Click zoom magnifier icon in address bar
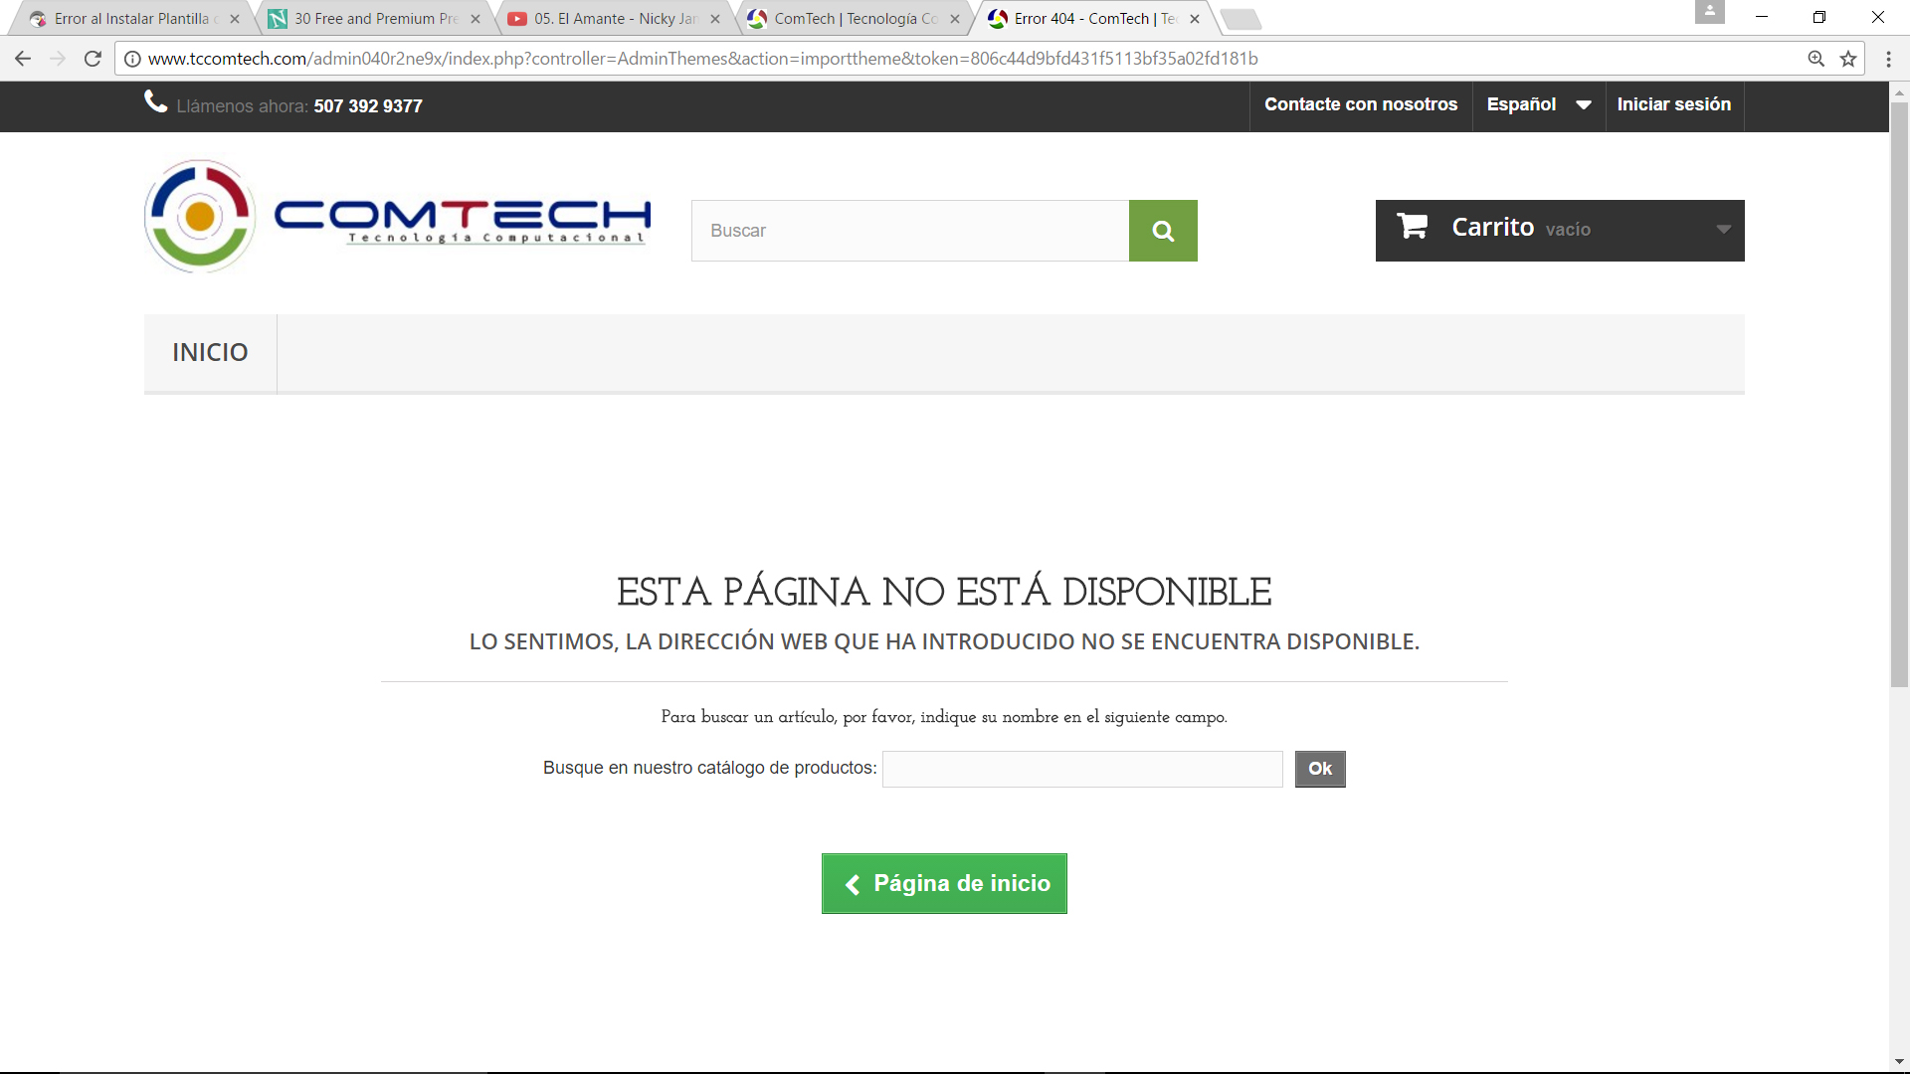Screen dimensions: 1910x1074 click(x=1815, y=59)
